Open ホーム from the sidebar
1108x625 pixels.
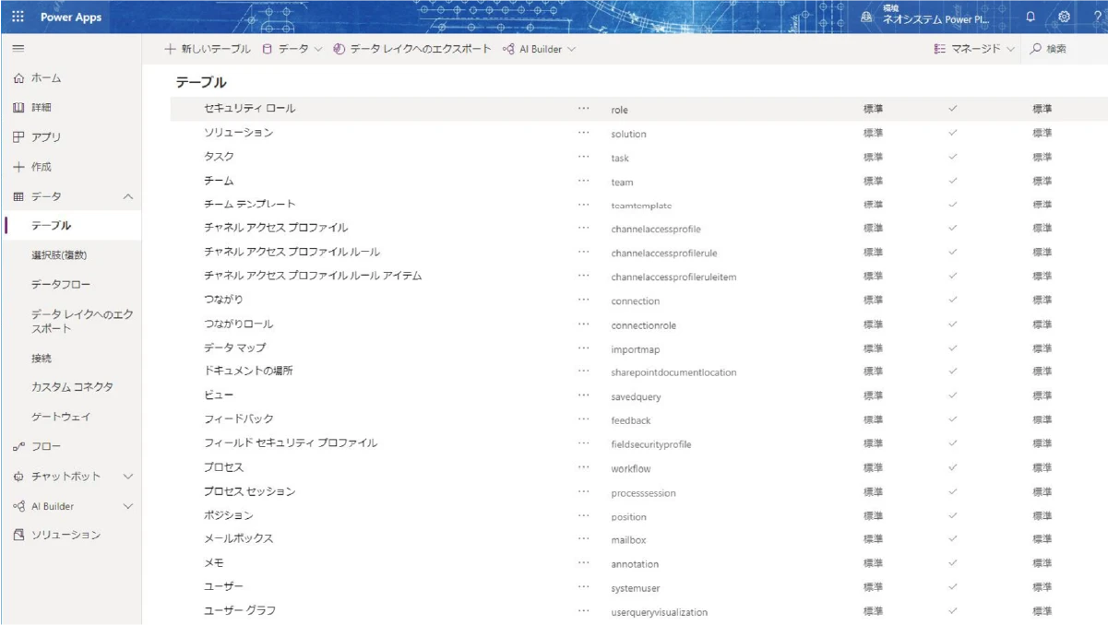(x=46, y=78)
